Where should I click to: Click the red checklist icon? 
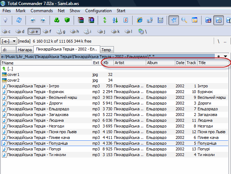click(x=126, y=20)
